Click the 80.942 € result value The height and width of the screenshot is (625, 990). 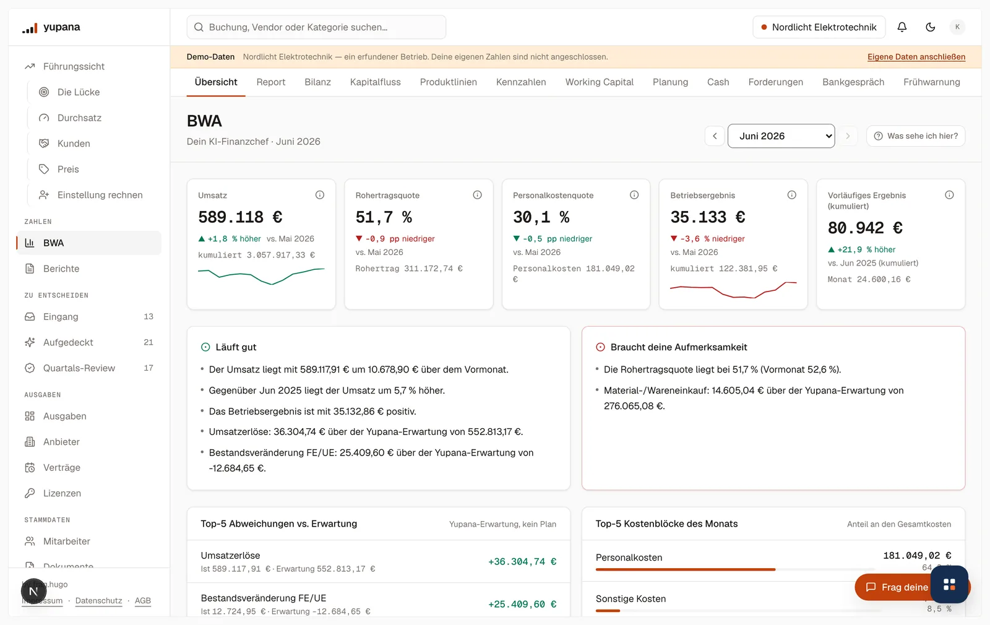(x=865, y=228)
